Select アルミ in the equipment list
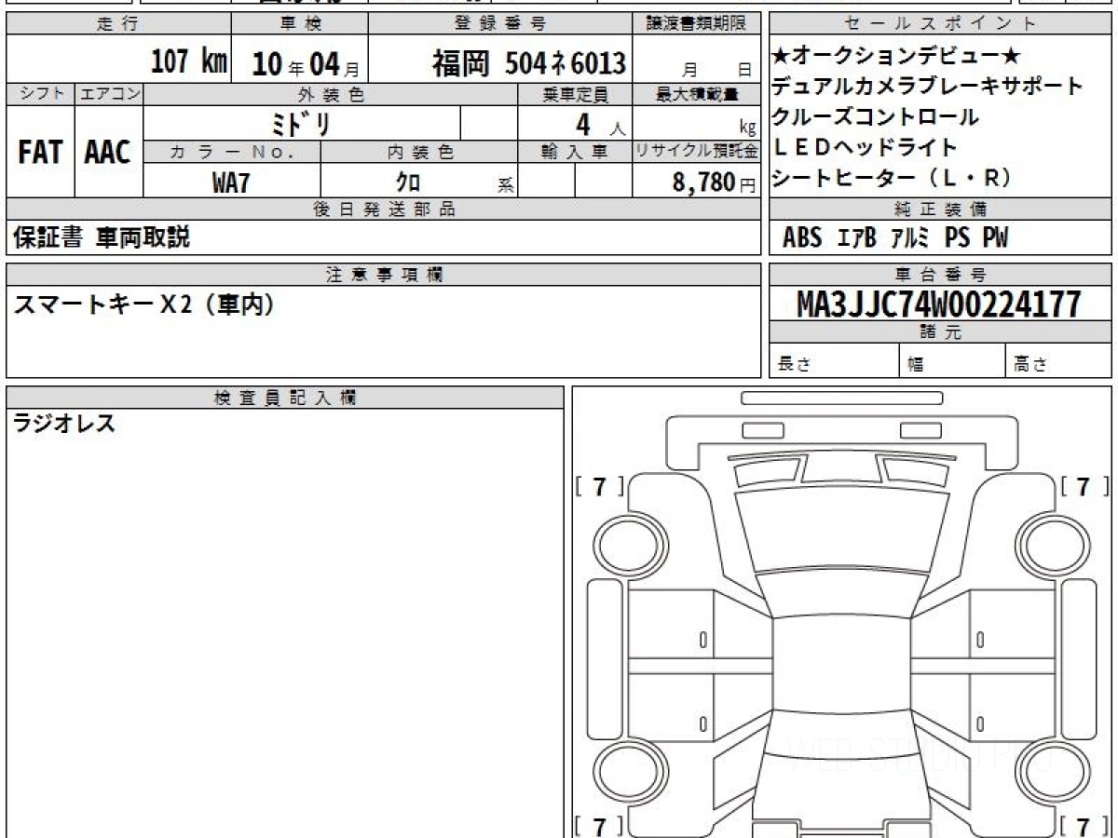Viewport: 1118px width, 838px height. [910, 238]
